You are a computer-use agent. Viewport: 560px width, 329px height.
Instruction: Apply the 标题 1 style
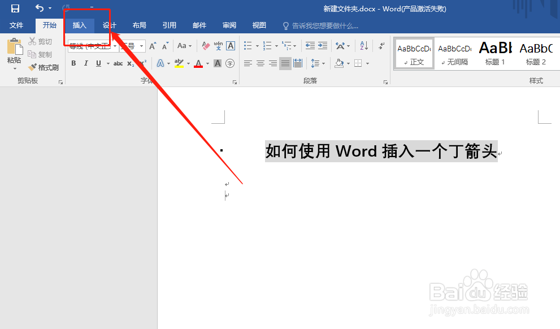[x=495, y=54]
